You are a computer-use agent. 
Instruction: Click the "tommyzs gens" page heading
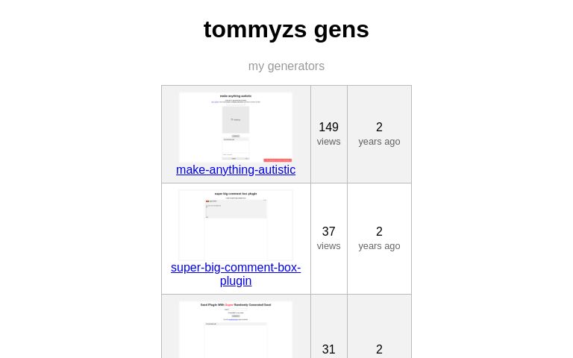286,29
